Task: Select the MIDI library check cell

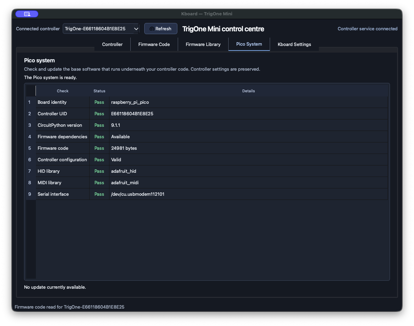Action: (63, 183)
